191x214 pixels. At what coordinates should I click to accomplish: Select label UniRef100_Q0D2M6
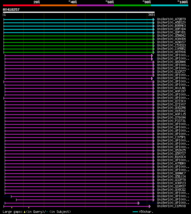[171, 108]
